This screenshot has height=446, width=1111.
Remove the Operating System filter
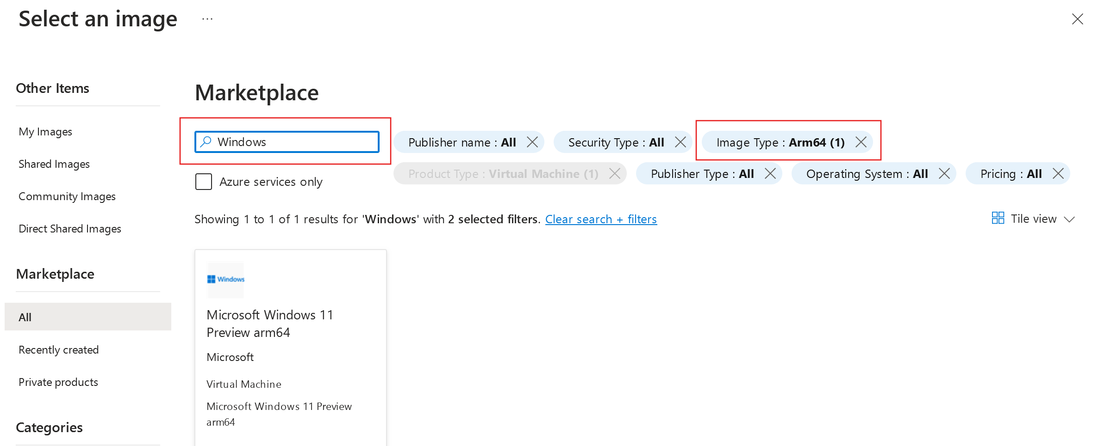click(x=944, y=173)
